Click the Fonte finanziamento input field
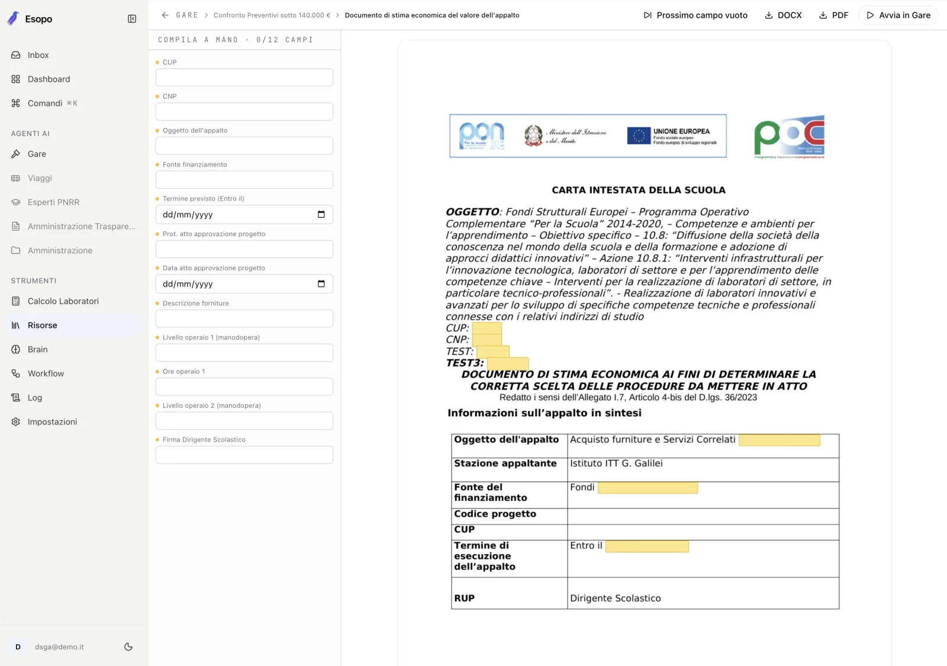 [x=244, y=180]
